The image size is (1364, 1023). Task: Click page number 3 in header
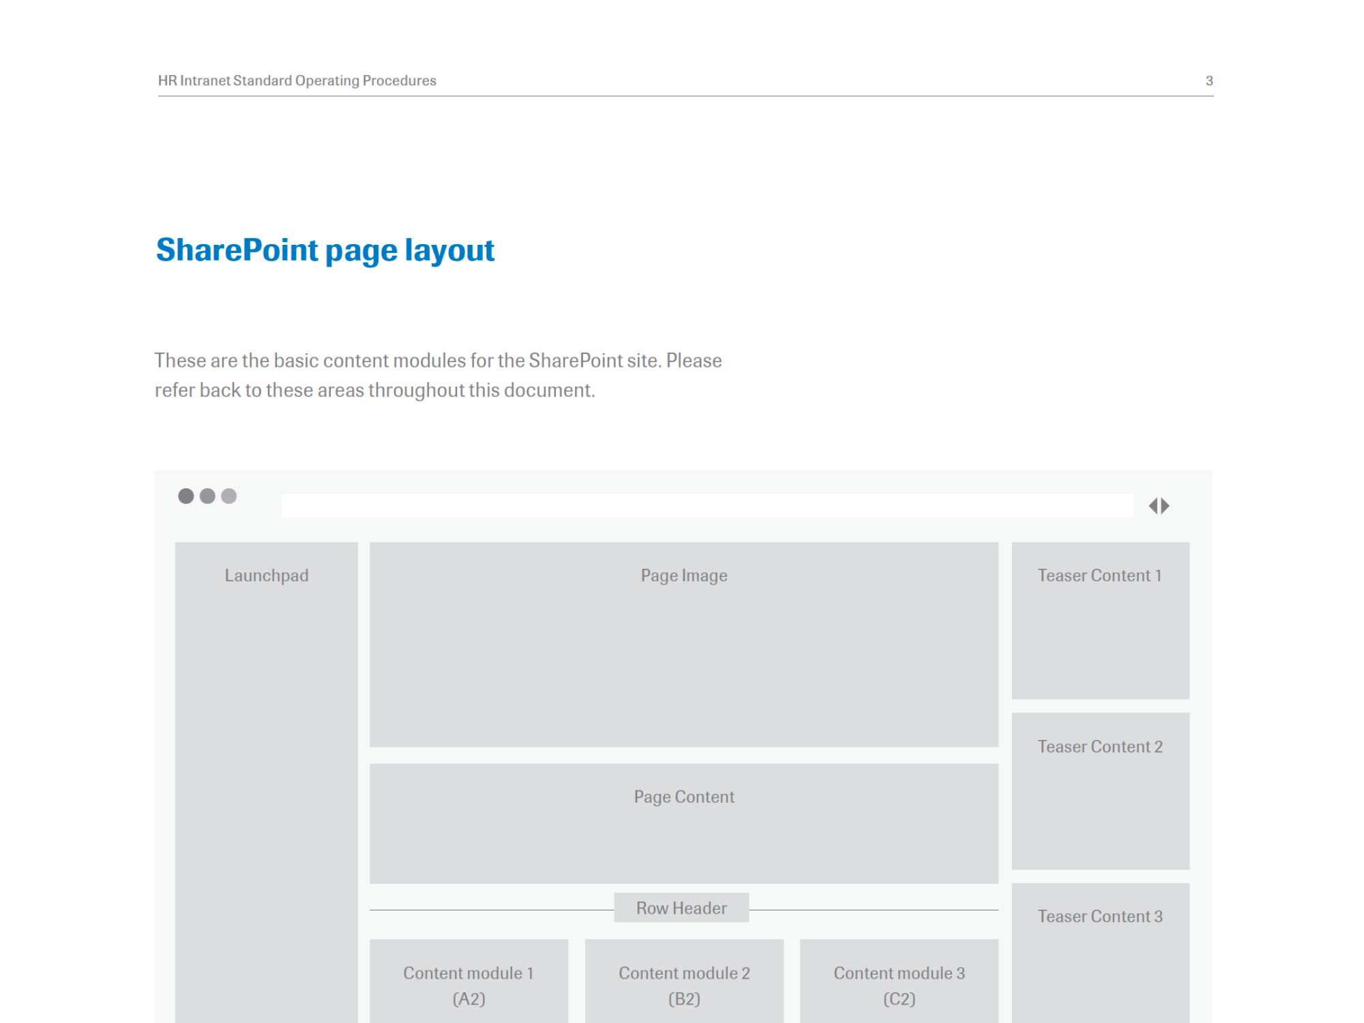(1209, 80)
